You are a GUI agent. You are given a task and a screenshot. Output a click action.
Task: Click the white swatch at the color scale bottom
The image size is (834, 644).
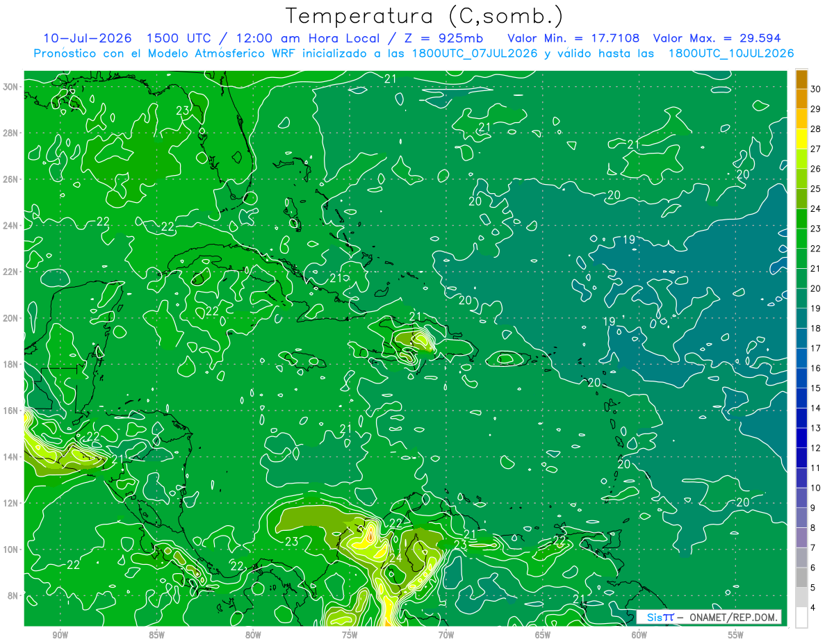click(x=801, y=618)
